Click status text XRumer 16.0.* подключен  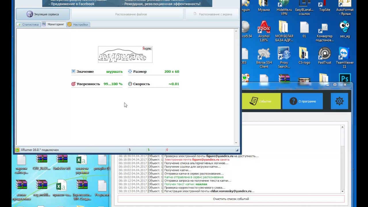pos(40,150)
